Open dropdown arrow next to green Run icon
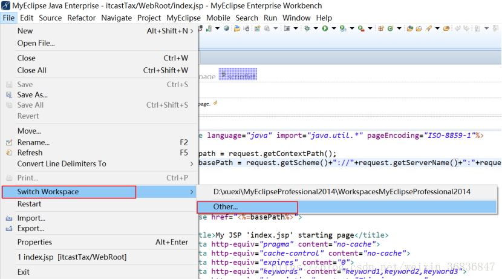Screen dimensions: 502x279 click(334, 28)
